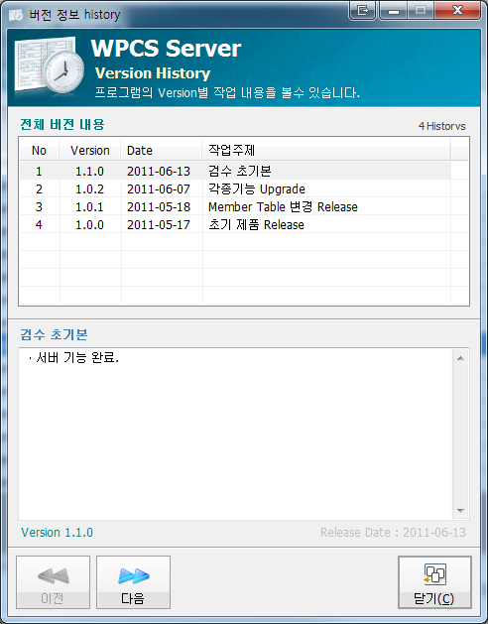Click the title bar application icon
488x624 pixels.
coord(16,15)
